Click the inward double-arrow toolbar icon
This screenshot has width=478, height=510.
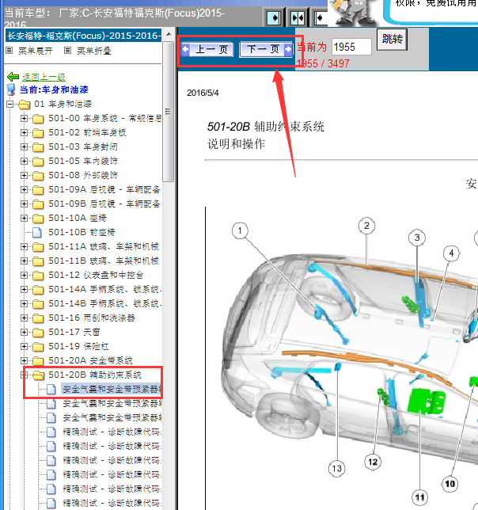click(x=298, y=18)
